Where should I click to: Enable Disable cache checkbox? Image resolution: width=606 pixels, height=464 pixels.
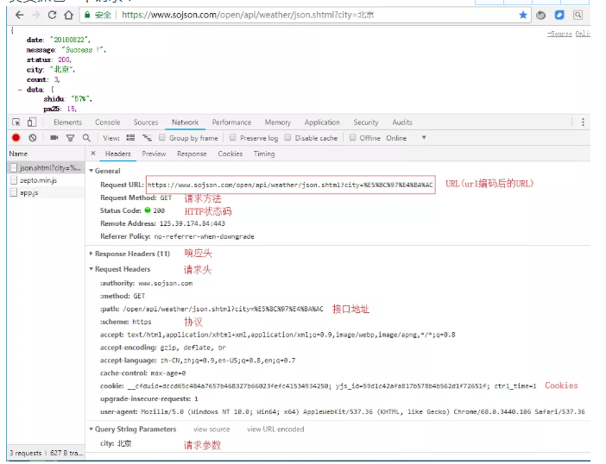click(x=287, y=137)
